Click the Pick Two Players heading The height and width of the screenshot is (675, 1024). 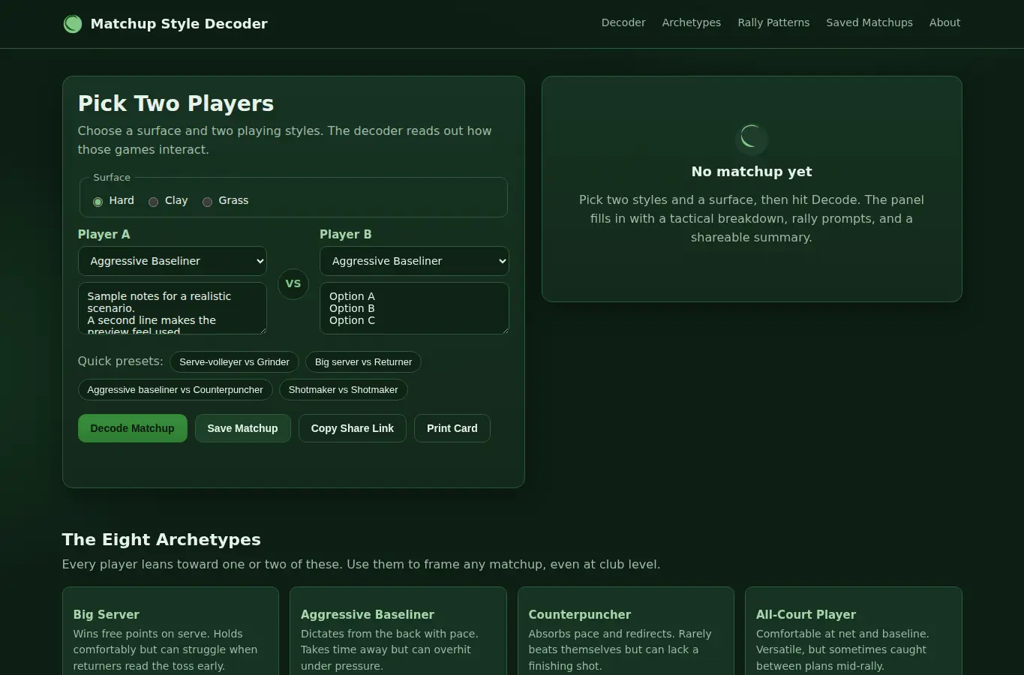[176, 103]
